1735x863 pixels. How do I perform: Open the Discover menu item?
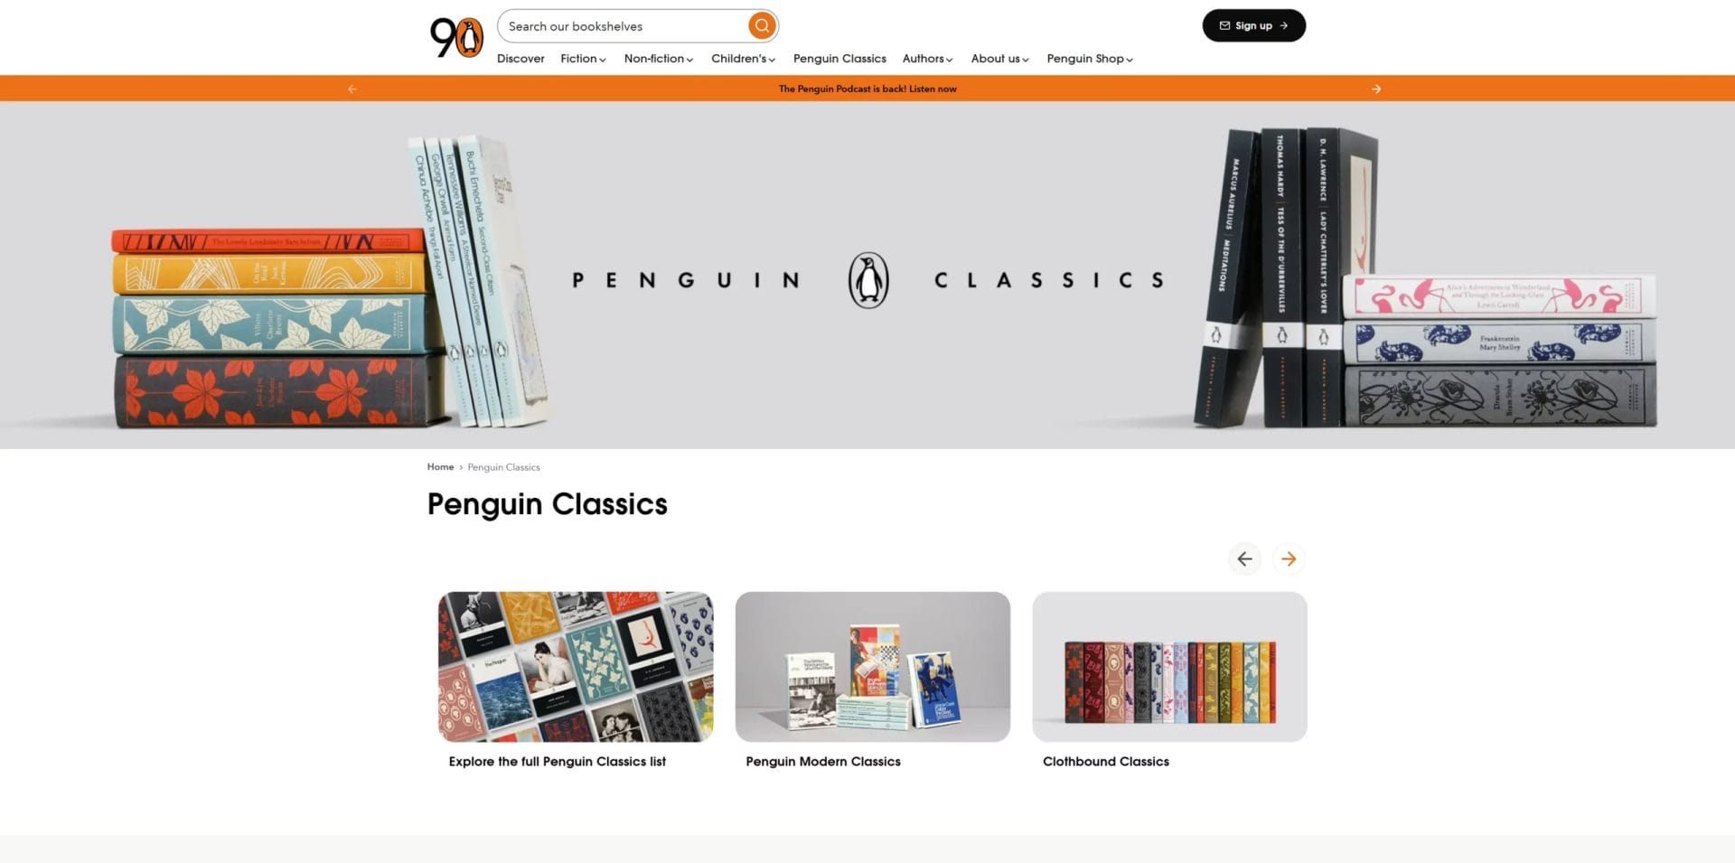point(520,59)
